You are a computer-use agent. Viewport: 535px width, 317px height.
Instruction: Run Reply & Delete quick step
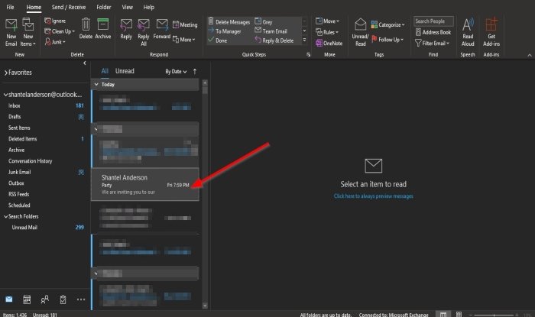point(274,40)
